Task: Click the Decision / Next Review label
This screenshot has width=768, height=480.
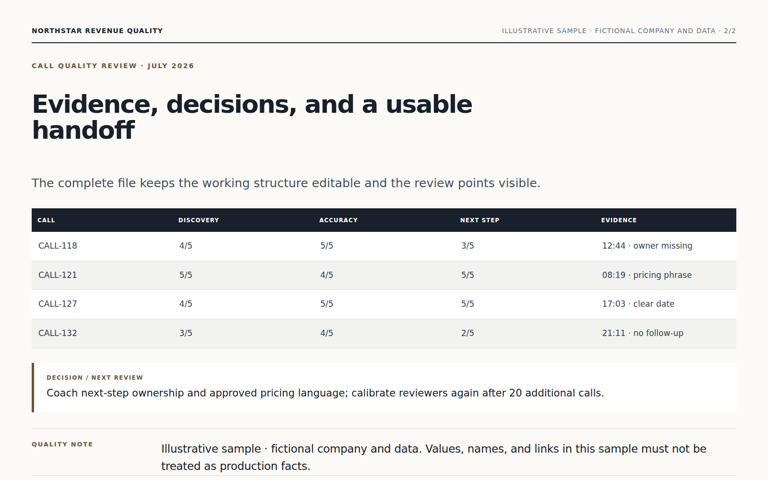Action: coord(95,378)
